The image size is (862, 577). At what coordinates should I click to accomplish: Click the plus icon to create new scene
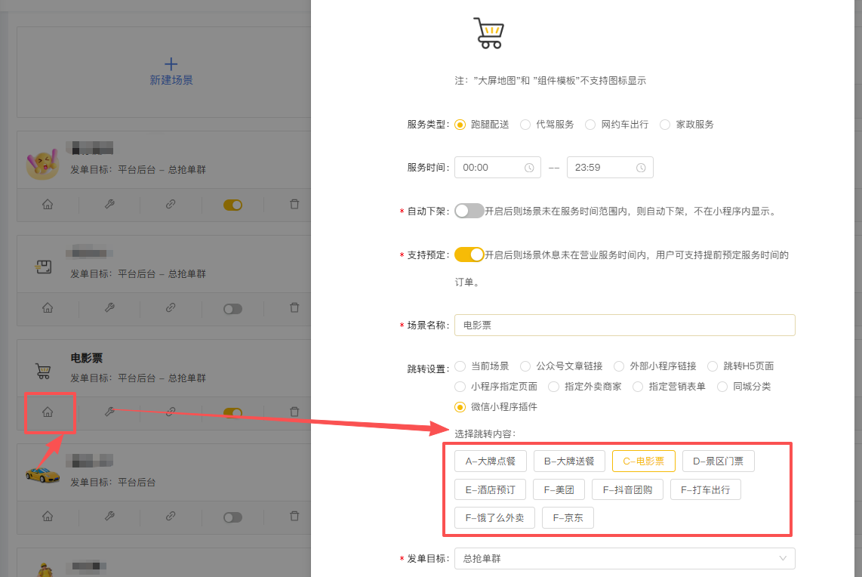171,64
